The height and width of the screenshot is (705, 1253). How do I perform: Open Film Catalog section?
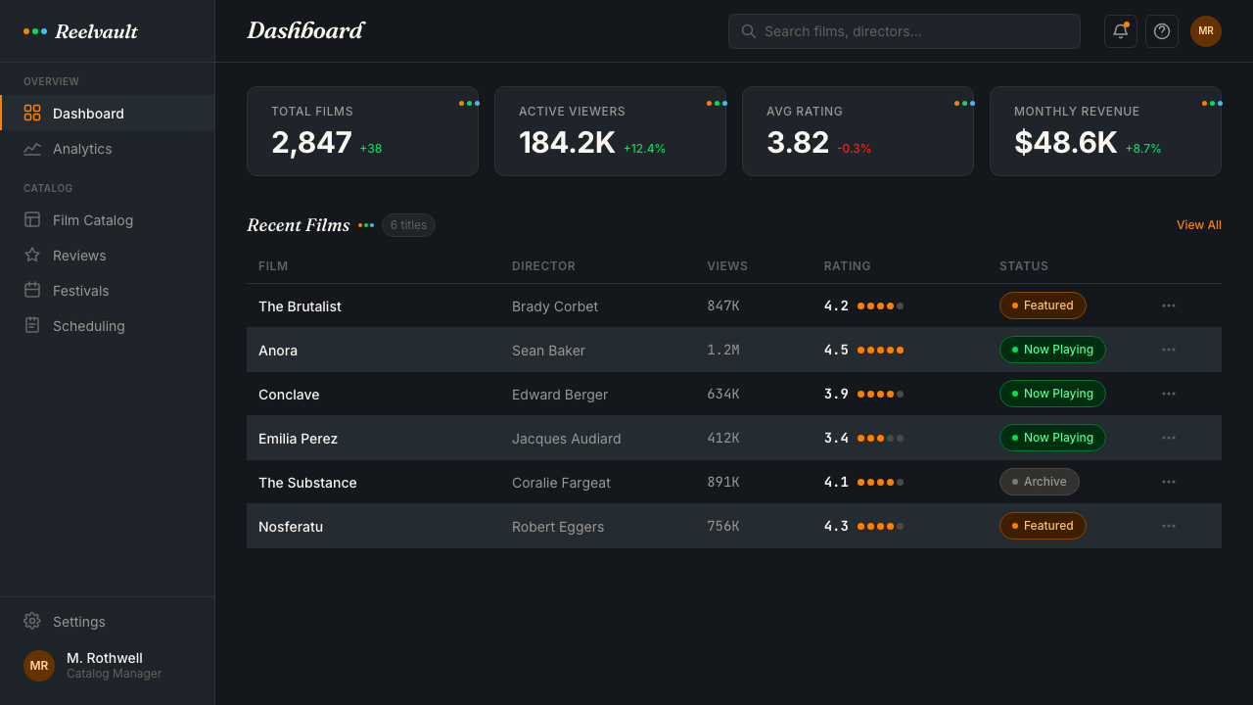[x=108, y=219]
